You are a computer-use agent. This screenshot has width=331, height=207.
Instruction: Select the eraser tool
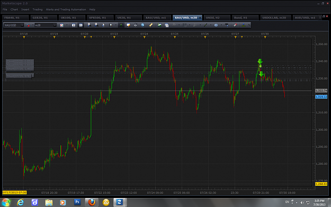(x=235, y=25)
